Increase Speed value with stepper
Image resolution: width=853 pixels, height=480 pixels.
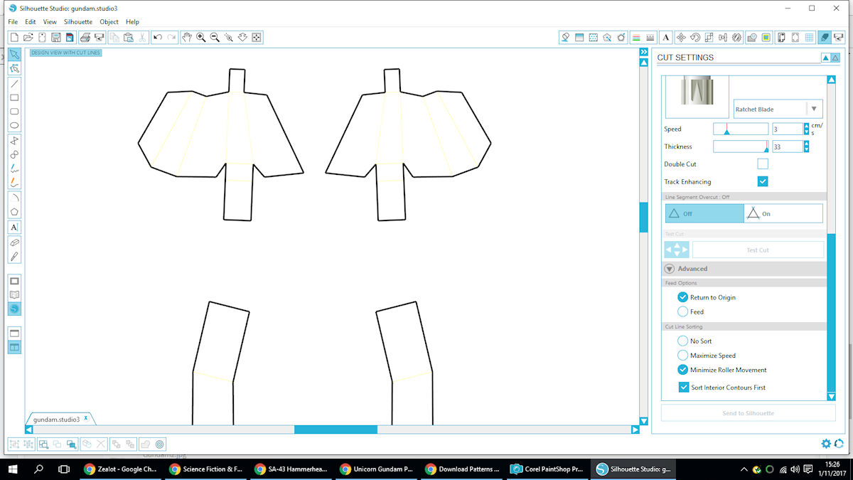point(806,126)
